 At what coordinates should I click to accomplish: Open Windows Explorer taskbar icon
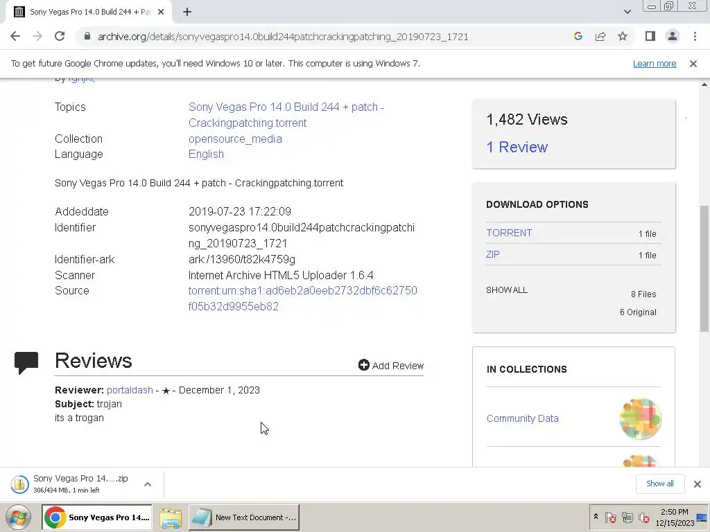coord(171,517)
